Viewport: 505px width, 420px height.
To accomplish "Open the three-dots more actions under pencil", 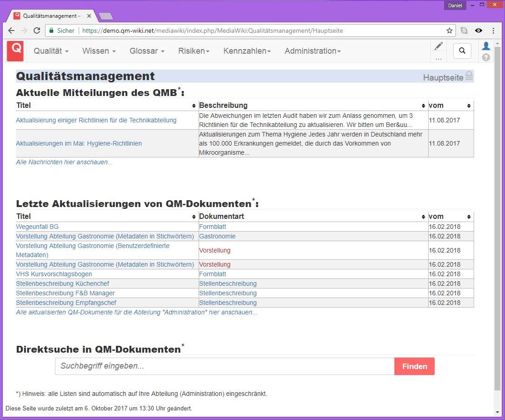I will 438,58.
